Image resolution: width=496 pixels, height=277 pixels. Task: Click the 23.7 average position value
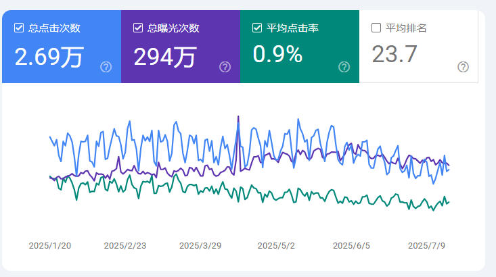point(394,54)
